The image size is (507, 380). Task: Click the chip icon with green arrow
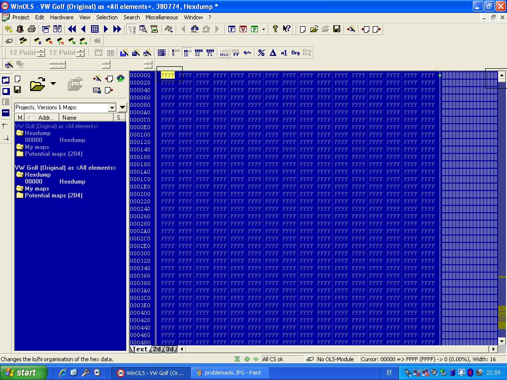[72, 41]
